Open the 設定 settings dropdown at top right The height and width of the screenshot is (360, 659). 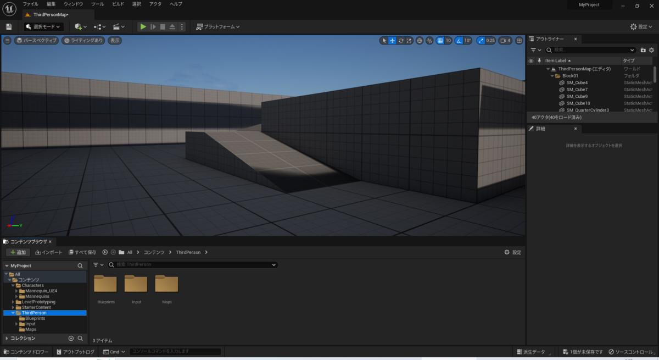click(x=642, y=26)
